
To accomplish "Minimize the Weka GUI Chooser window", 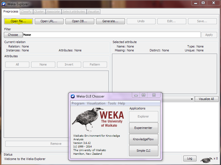I will pyautogui.click(x=136, y=95).
